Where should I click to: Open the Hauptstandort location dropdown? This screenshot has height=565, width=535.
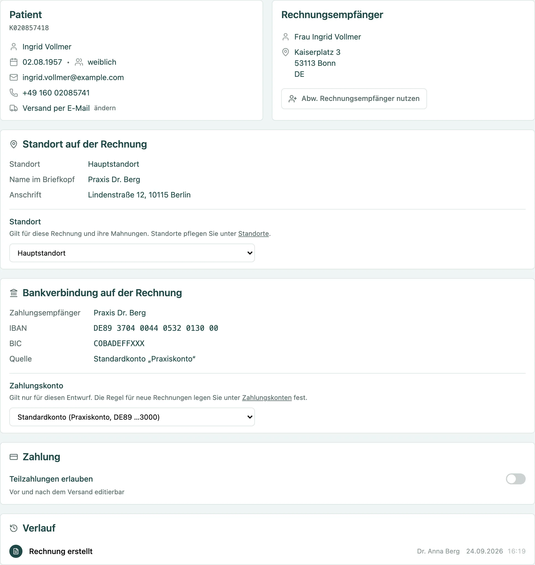point(132,253)
